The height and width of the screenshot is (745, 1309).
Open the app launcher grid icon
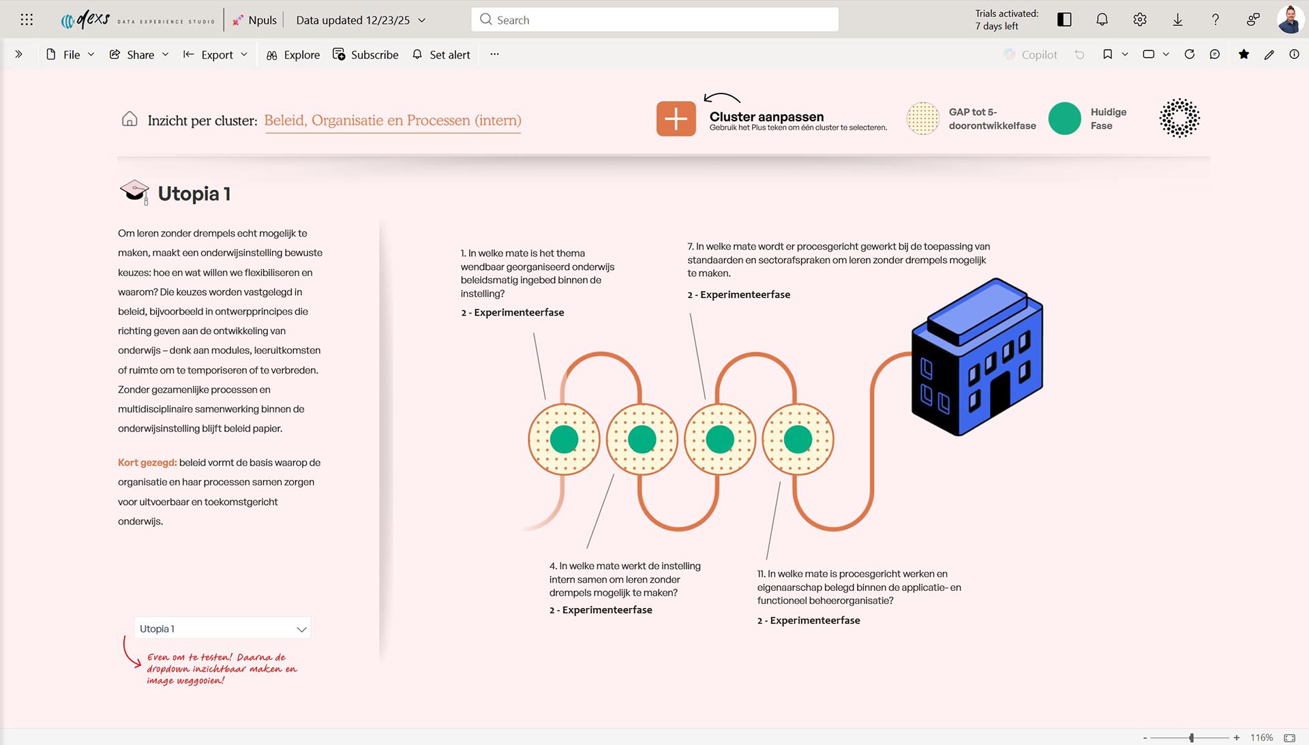point(27,20)
